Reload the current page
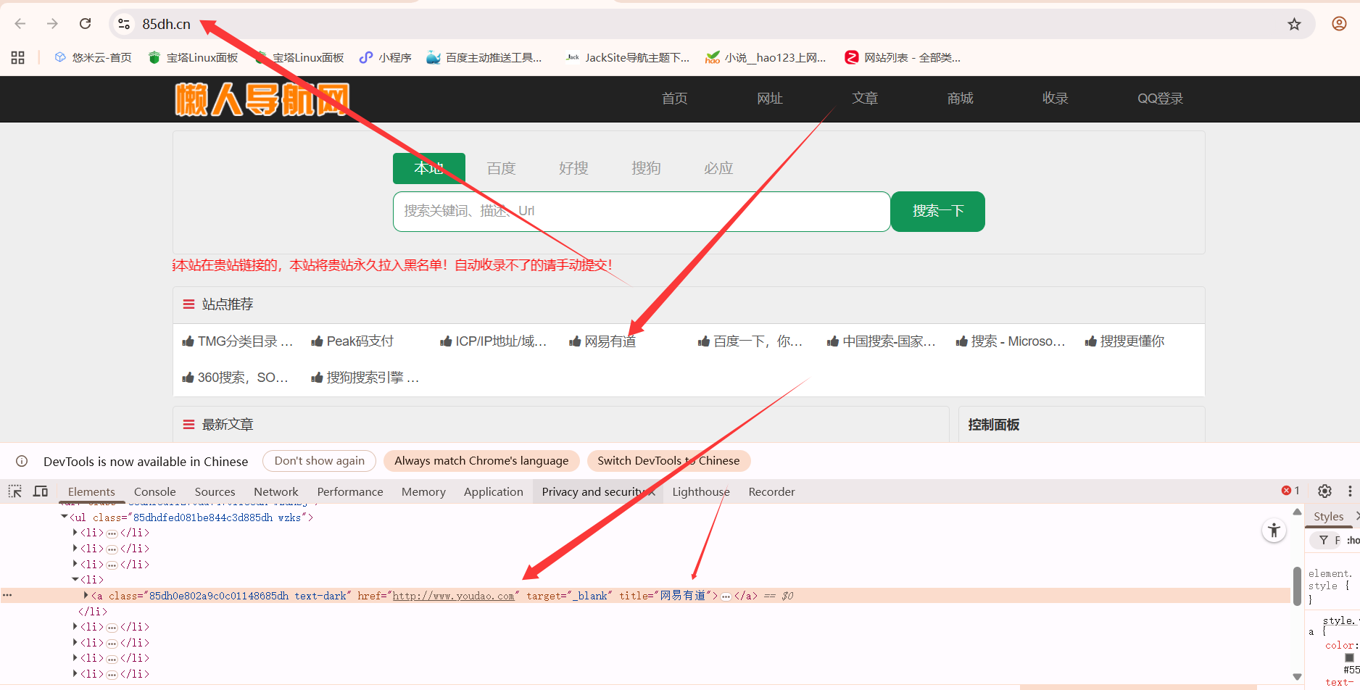 click(x=85, y=23)
